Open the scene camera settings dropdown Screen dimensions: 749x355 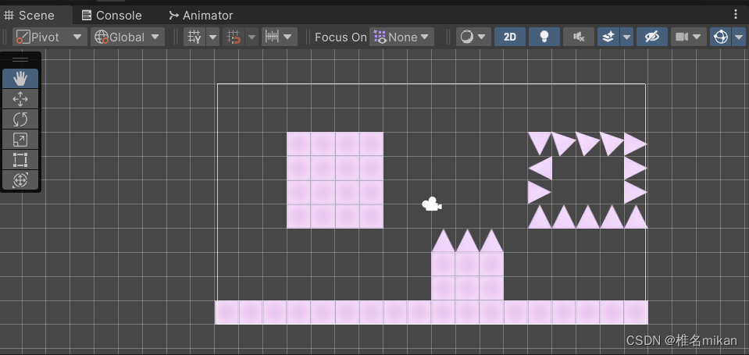click(x=688, y=37)
